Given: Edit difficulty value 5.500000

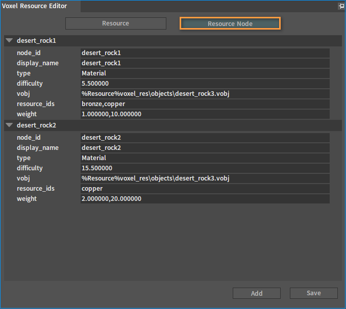Looking at the screenshot, I should point(205,84).
